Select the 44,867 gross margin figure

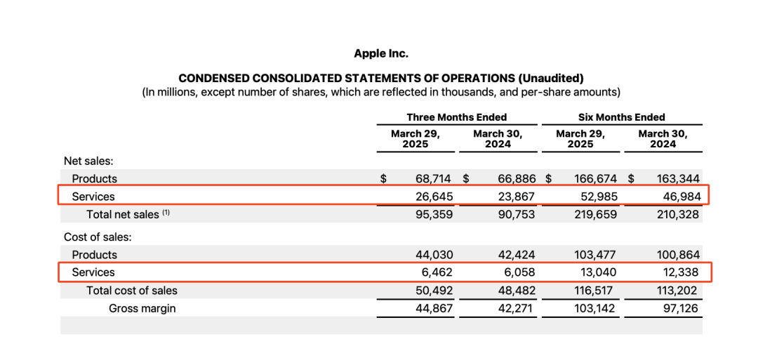click(433, 308)
